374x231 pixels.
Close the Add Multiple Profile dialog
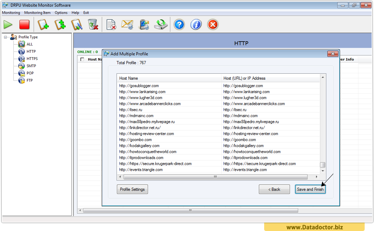[x=333, y=54]
